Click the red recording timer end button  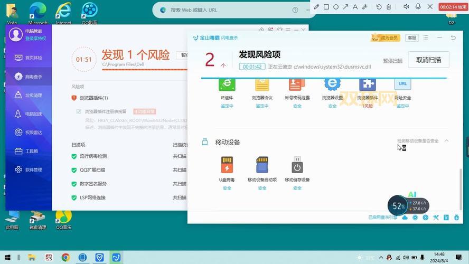pyautogui.click(x=453, y=7)
